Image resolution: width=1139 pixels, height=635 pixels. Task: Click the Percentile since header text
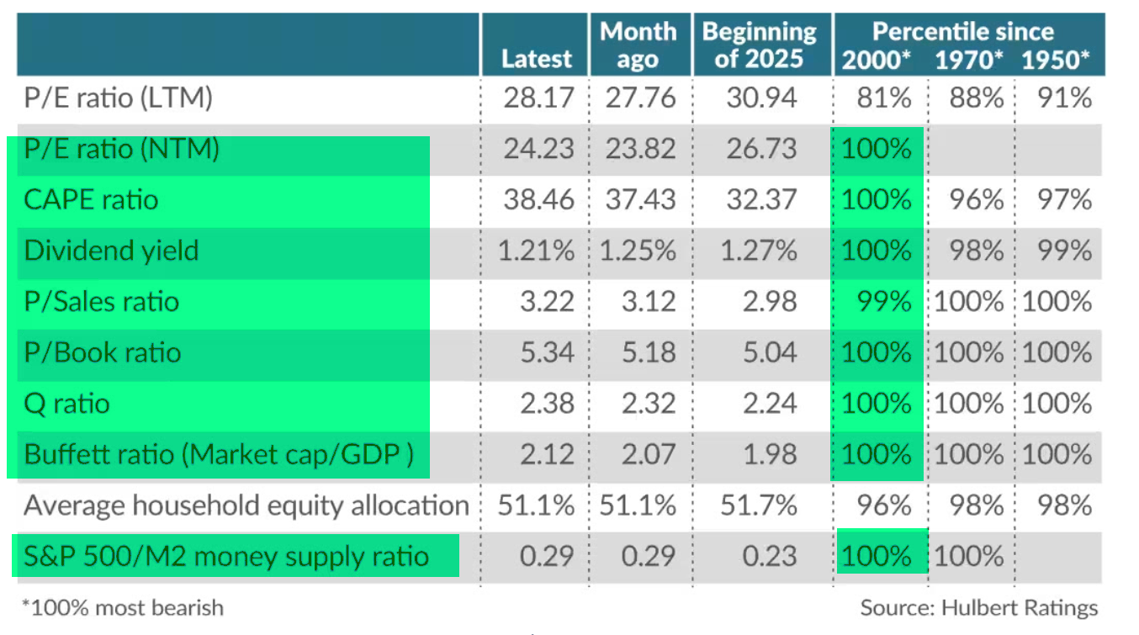coord(962,32)
